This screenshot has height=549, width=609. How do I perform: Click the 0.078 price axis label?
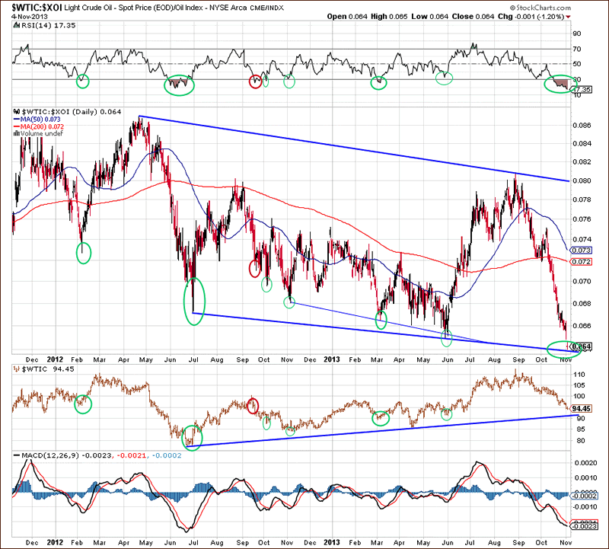click(x=582, y=199)
